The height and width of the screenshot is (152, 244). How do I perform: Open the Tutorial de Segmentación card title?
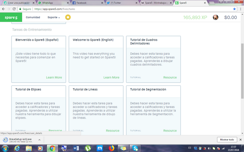click(148, 89)
